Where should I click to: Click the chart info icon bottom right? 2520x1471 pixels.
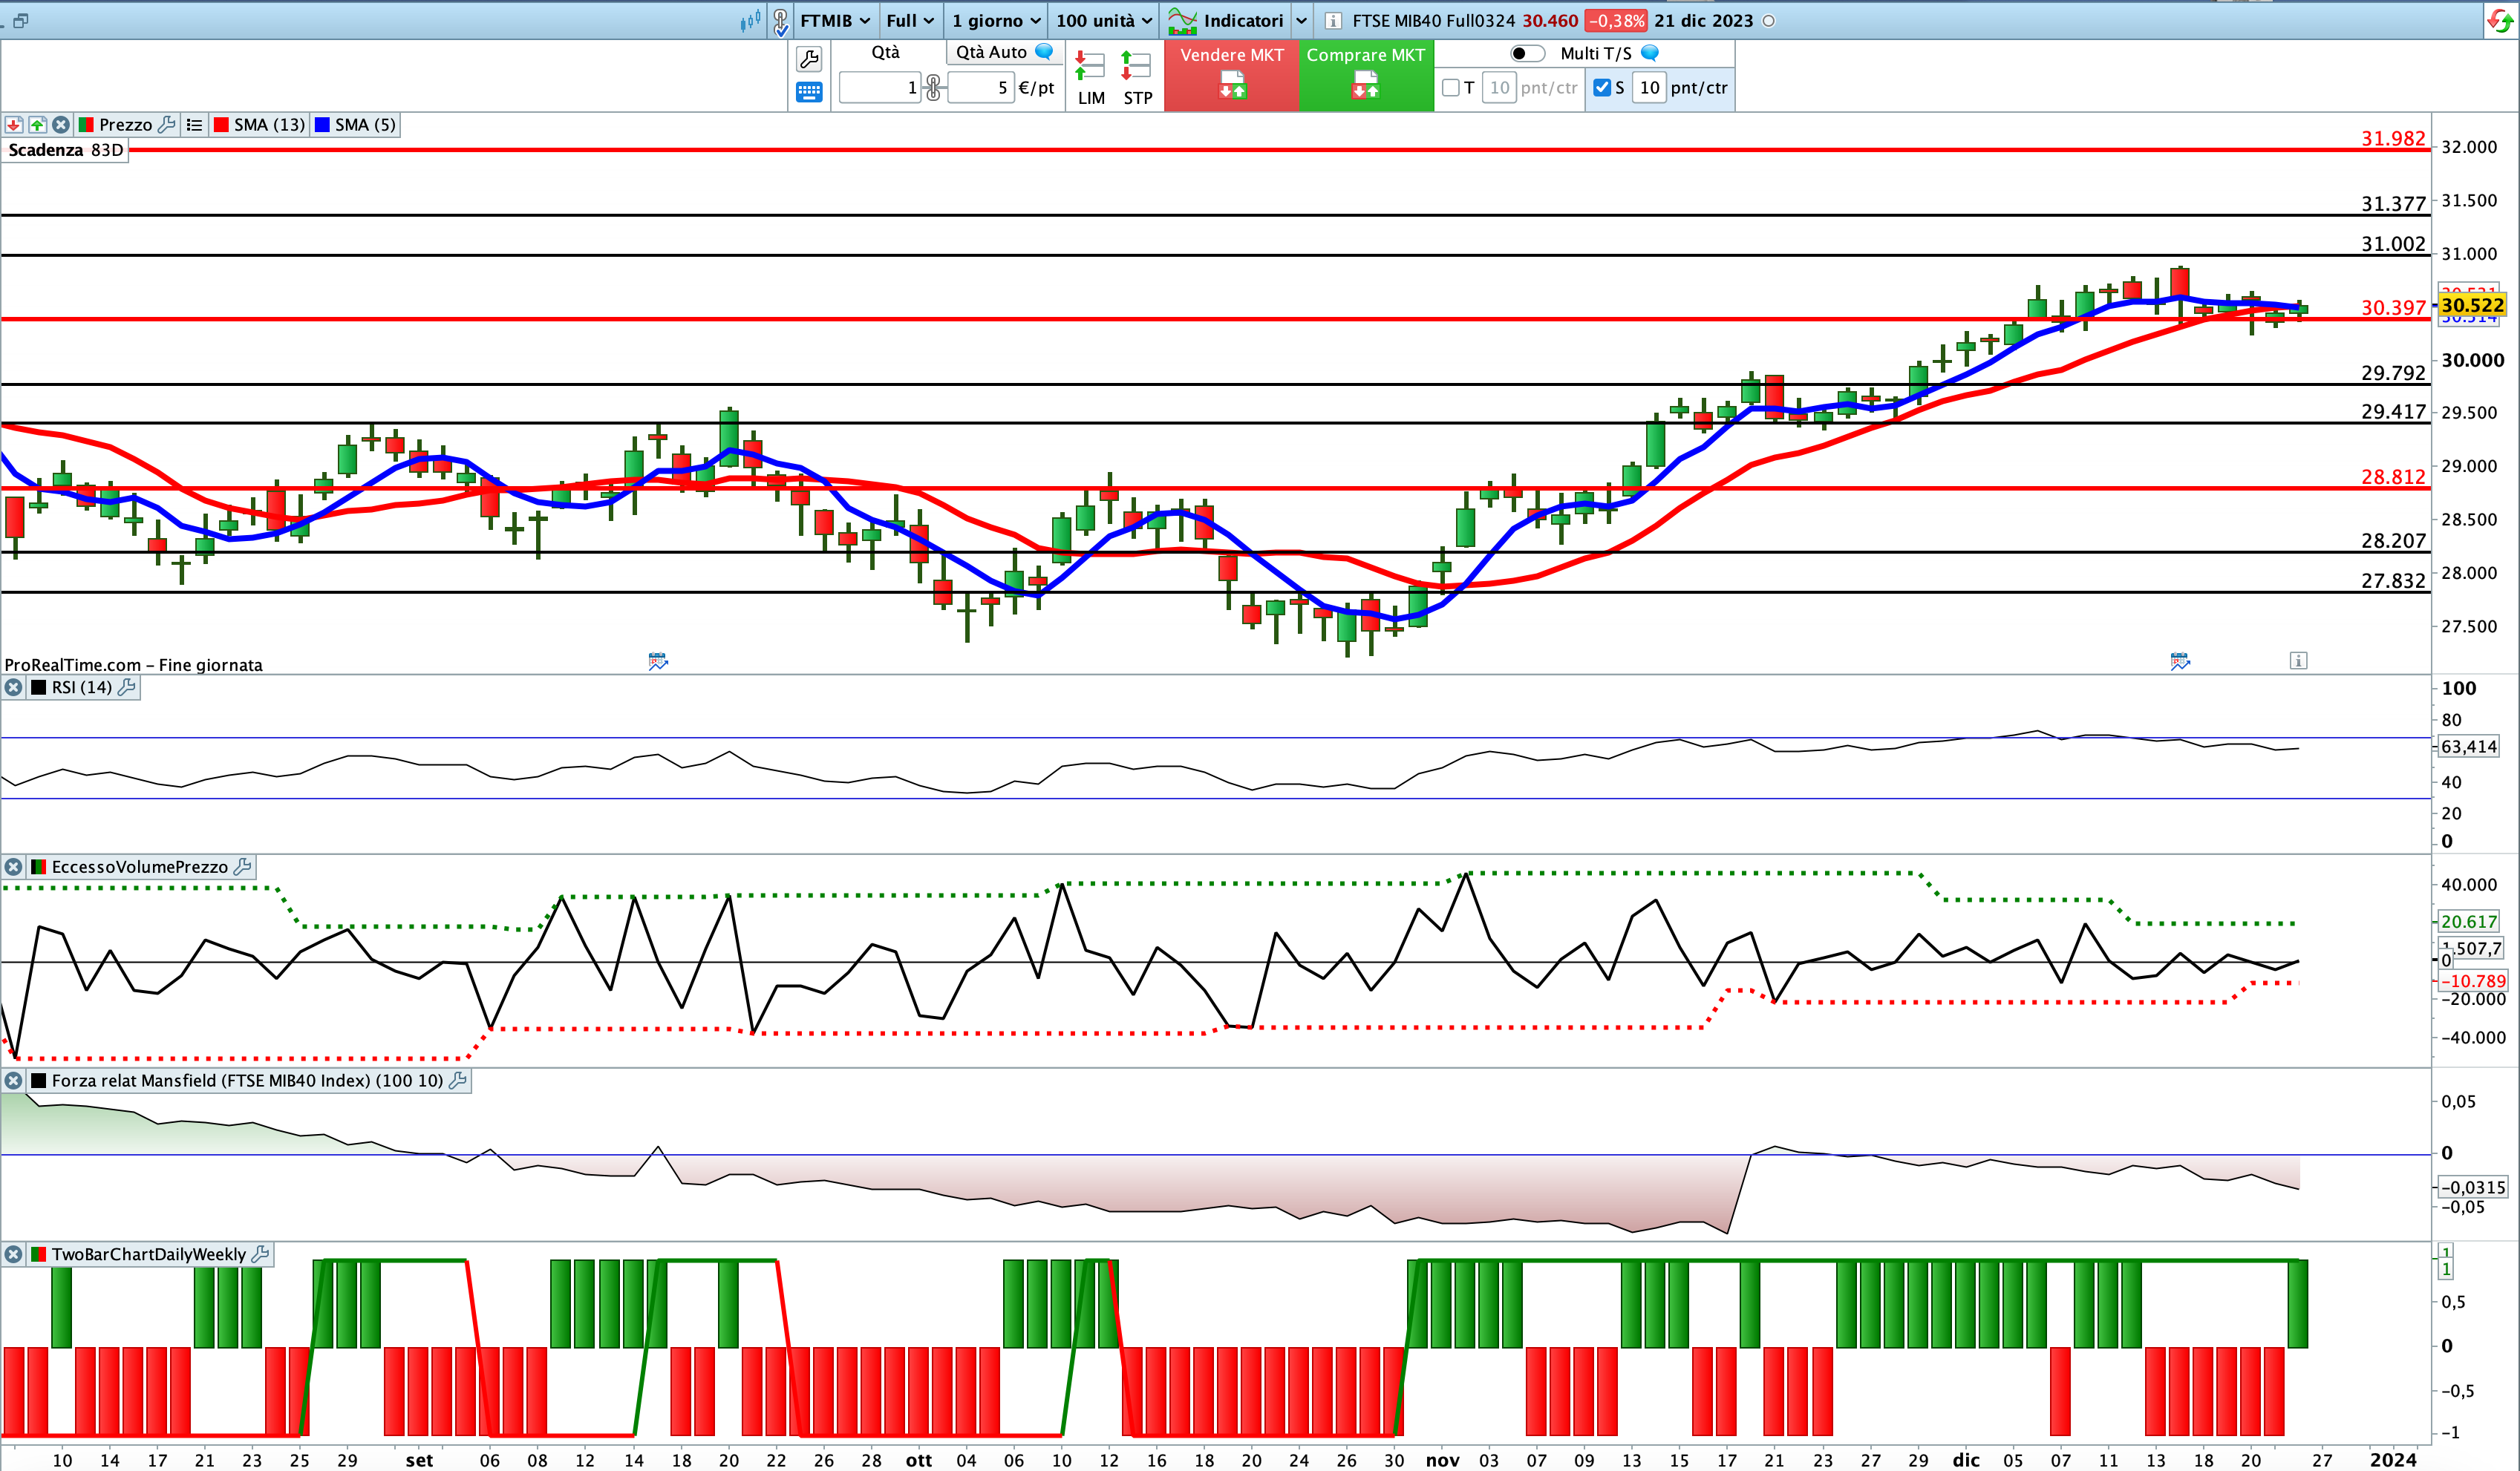[x=2299, y=661]
